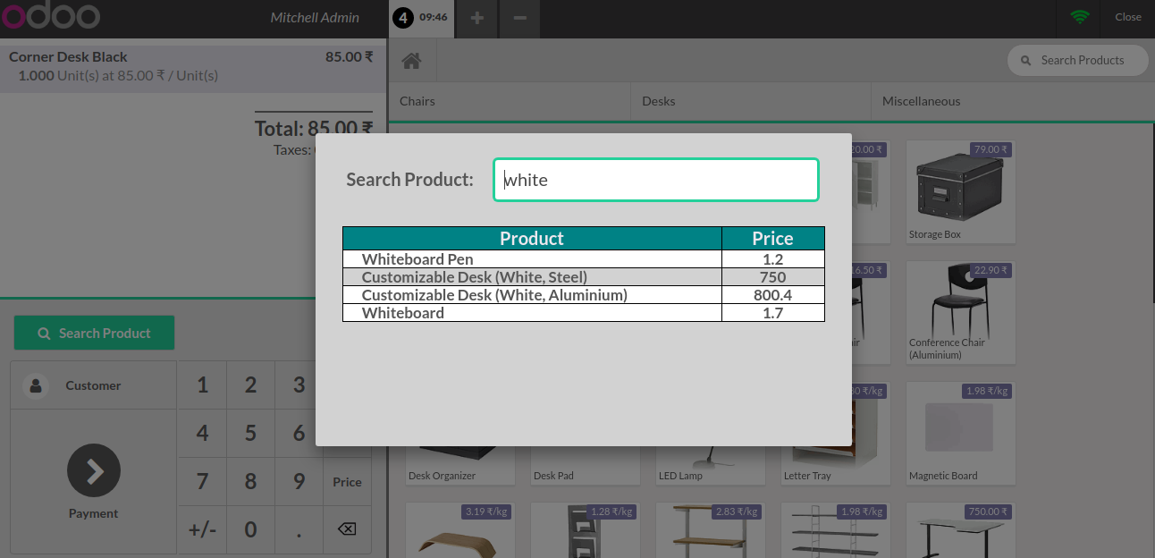Open the Odoo logo
Viewport: 1155px width, 558px height.
point(50,17)
